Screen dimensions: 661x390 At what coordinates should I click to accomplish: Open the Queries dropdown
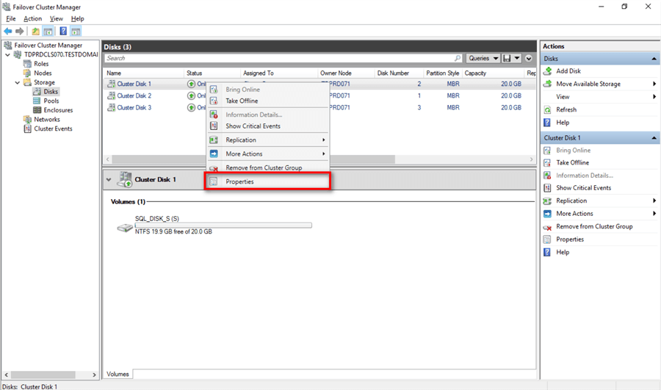click(483, 58)
